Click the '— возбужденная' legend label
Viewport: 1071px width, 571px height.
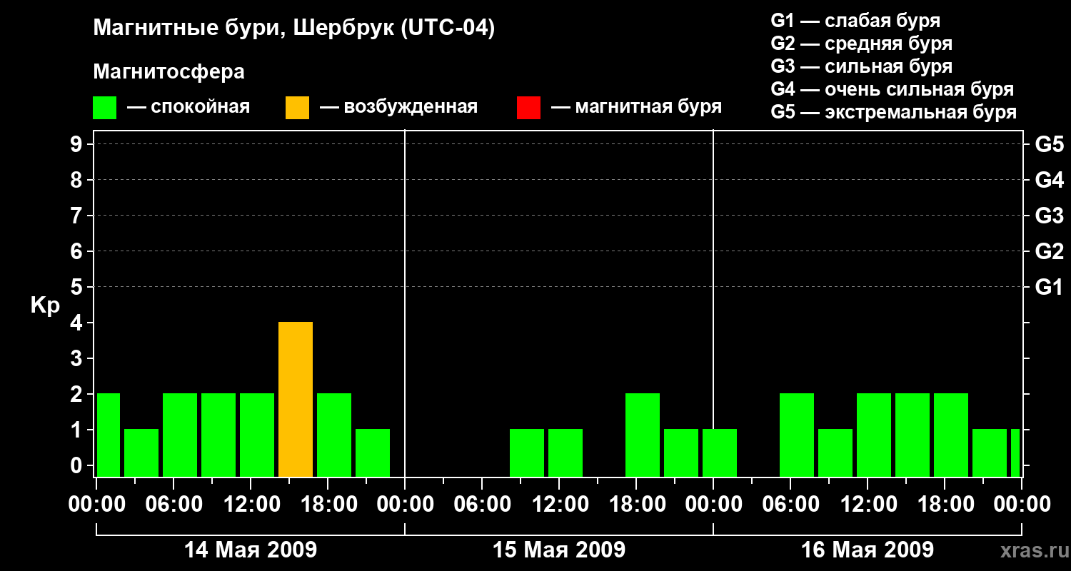pos(398,107)
